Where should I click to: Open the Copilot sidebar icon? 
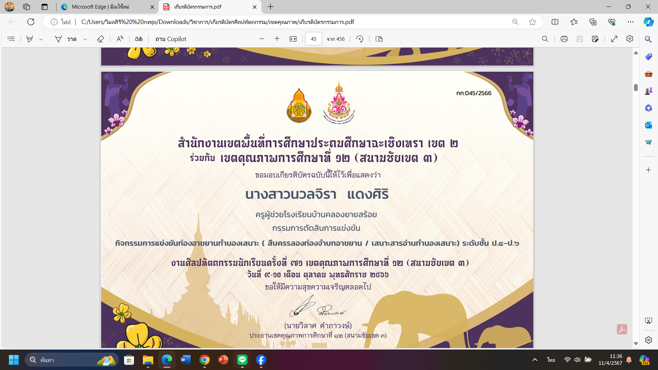click(648, 22)
